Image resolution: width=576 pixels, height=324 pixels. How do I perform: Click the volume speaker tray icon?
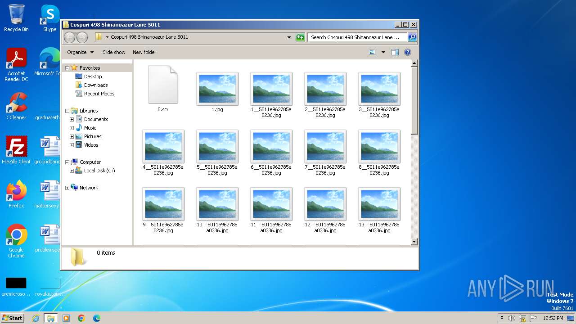point(512,318)
